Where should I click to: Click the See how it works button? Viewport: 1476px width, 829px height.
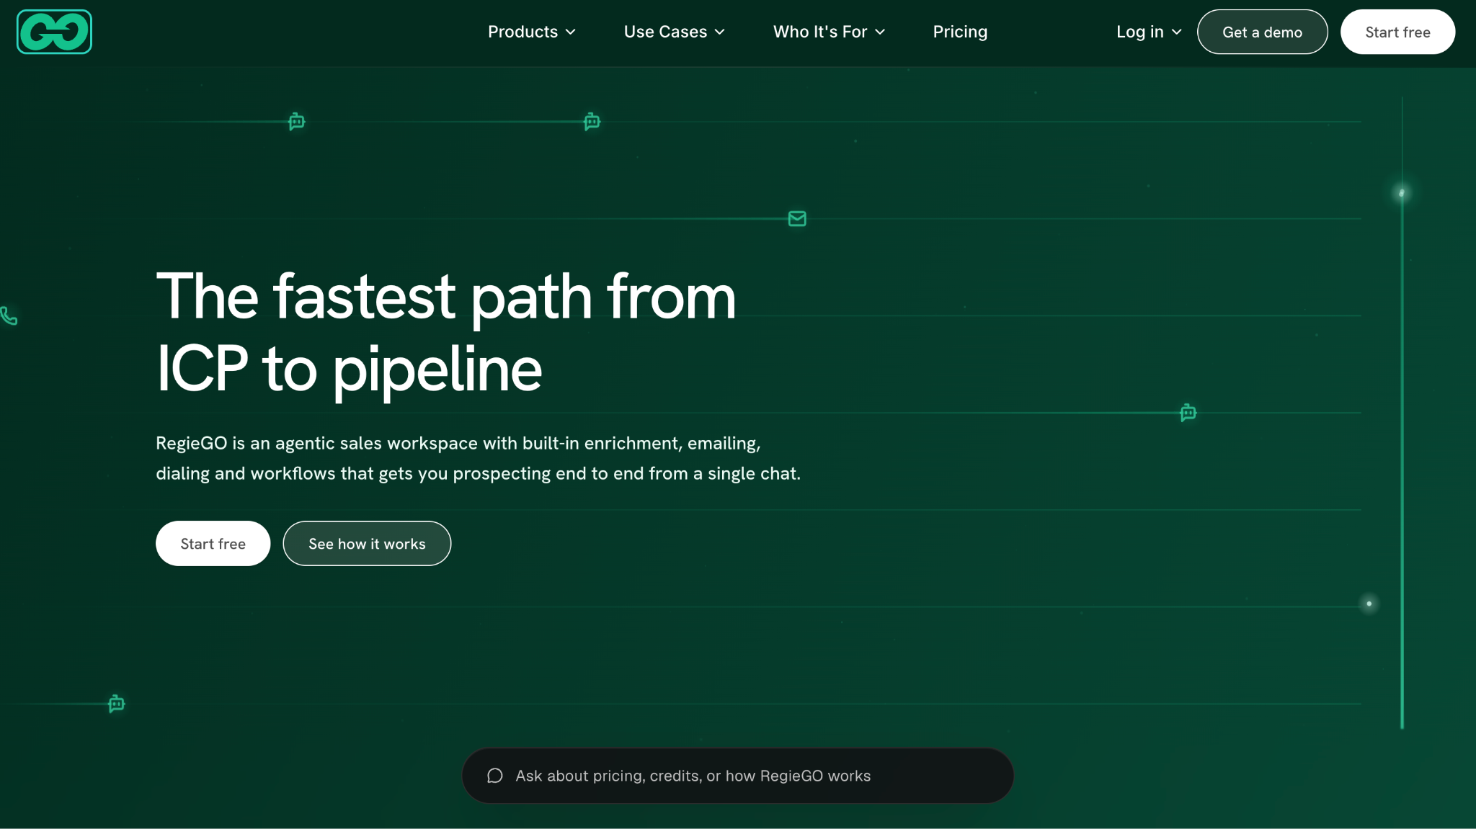pyautogui.click(x=367, y=544)
